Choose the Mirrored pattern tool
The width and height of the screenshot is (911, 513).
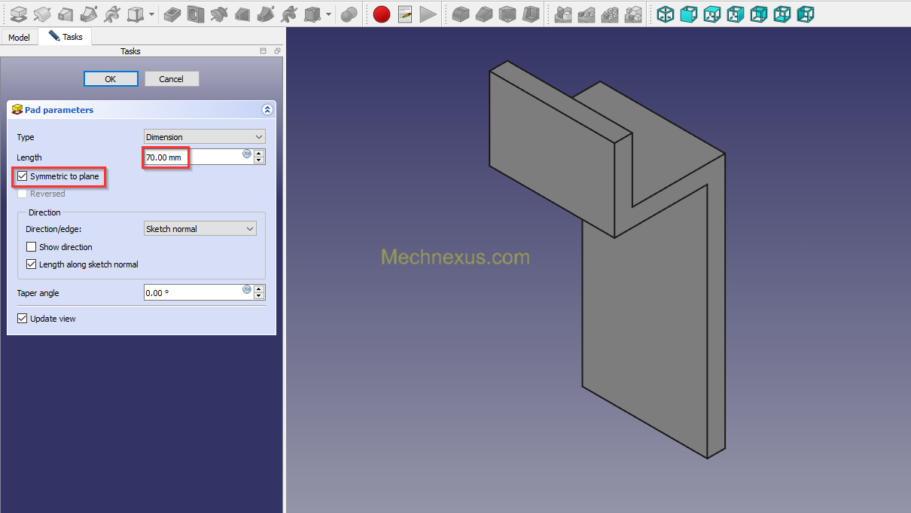point(563,14)
